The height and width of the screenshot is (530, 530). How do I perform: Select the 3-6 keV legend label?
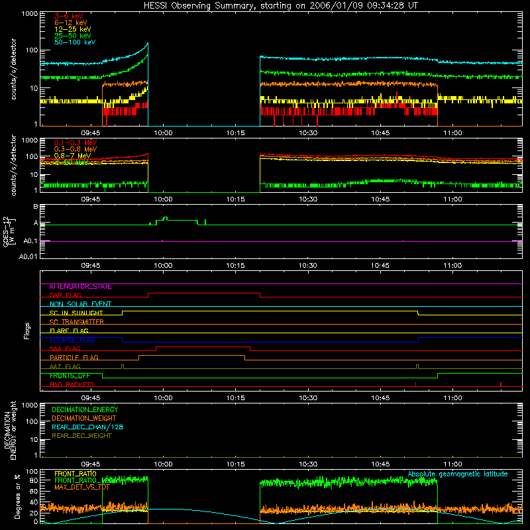tap(68, 16)
